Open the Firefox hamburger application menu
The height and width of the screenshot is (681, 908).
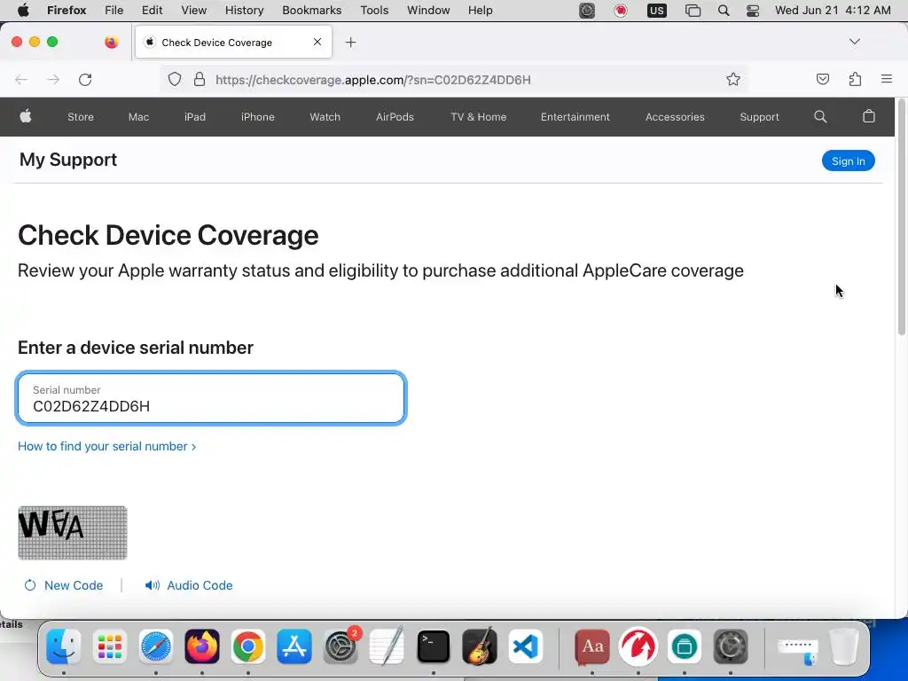tap(887, 79)
